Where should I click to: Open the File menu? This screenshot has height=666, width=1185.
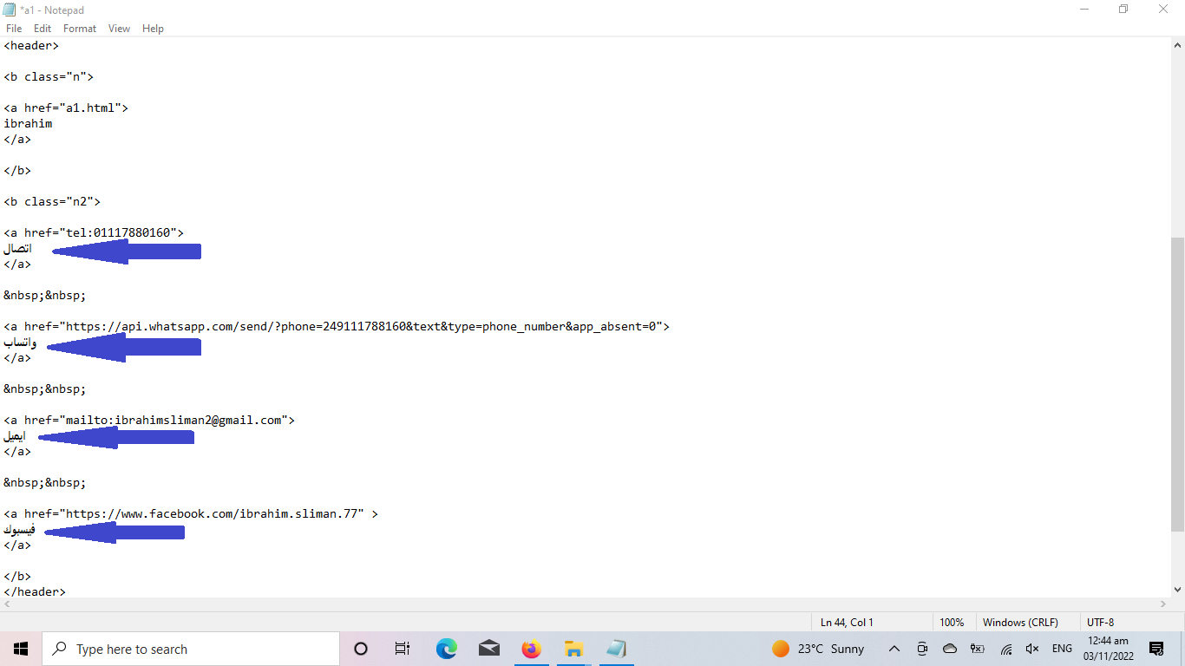[14, 29]
